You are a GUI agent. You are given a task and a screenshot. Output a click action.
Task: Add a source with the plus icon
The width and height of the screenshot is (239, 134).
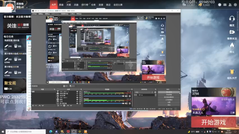click(58, 105)
